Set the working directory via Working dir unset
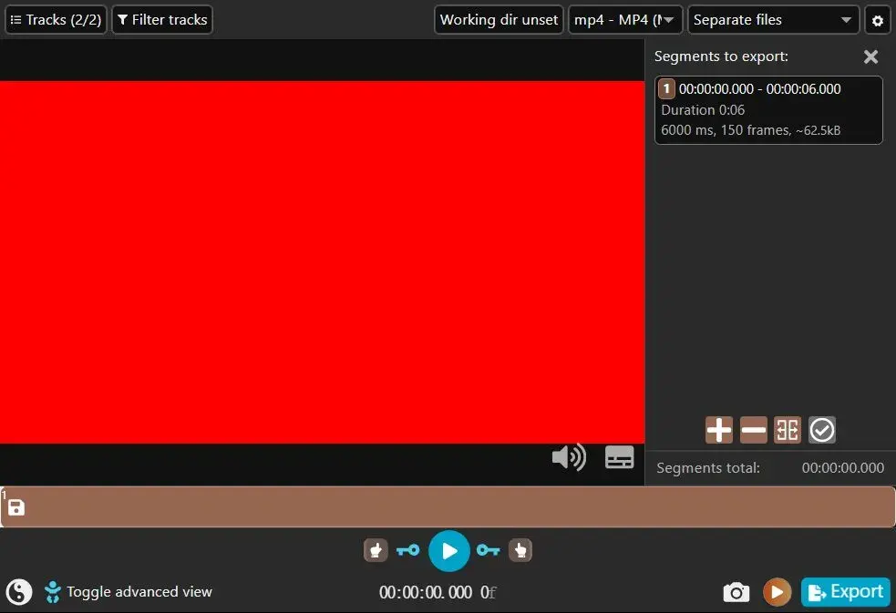The height and width of the screenshot is (613, 896). [x=499, y=20]
